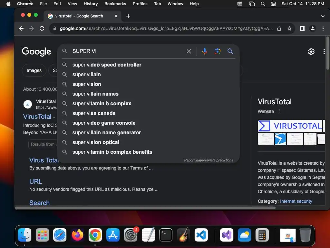Select super vision optical suggestion
The image size is (330, 248).
pos(148,142)
